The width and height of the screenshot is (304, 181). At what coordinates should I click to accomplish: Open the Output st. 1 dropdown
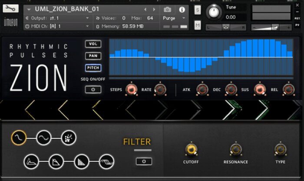coord(87,18)
